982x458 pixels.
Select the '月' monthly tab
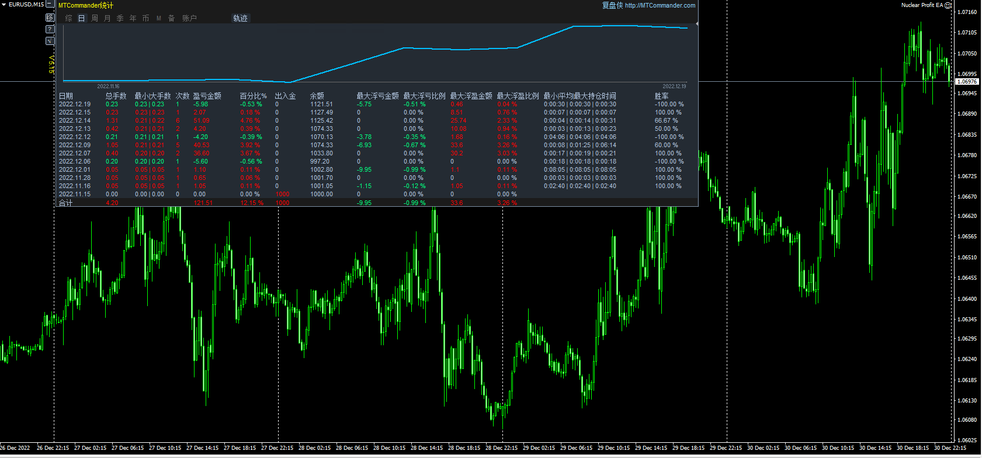pos(107,19)
